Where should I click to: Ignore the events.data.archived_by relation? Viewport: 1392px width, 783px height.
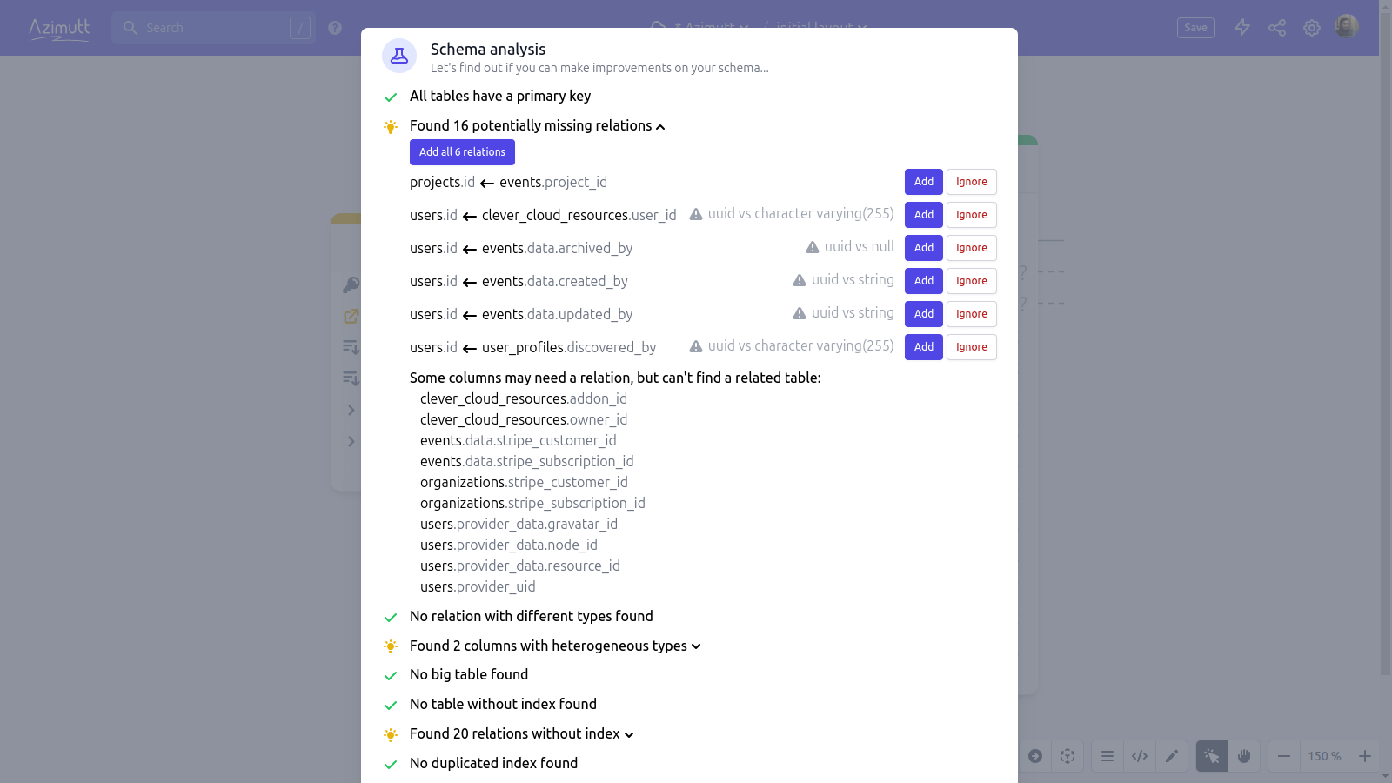[971, 248]
